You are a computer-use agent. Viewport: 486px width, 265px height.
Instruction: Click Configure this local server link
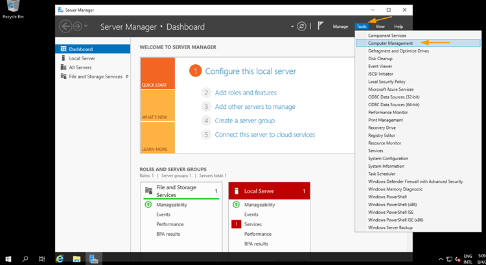pyautogui.click(x=250, y=71)
